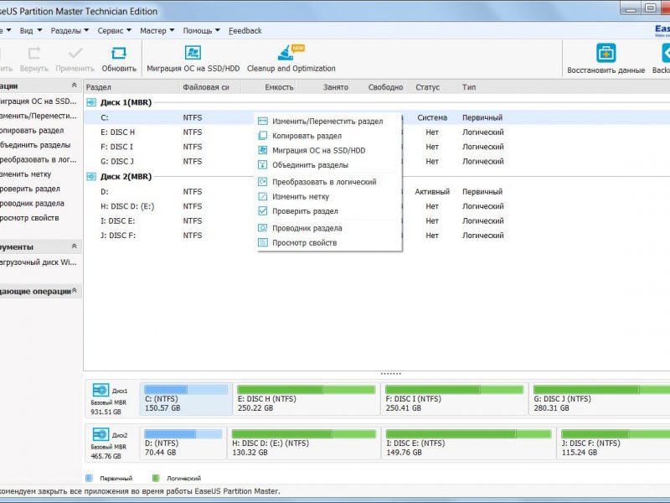
Task: Click the Статус column header
Action: coord(432,87)
